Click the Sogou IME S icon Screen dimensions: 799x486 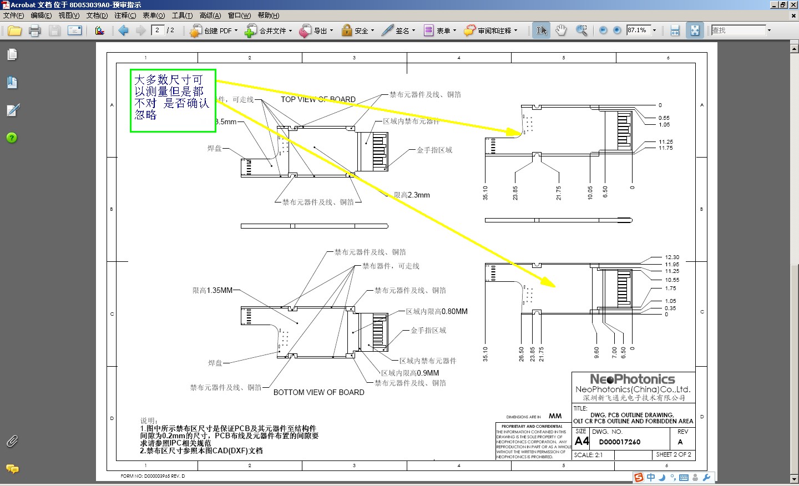(x=639, y=477)
